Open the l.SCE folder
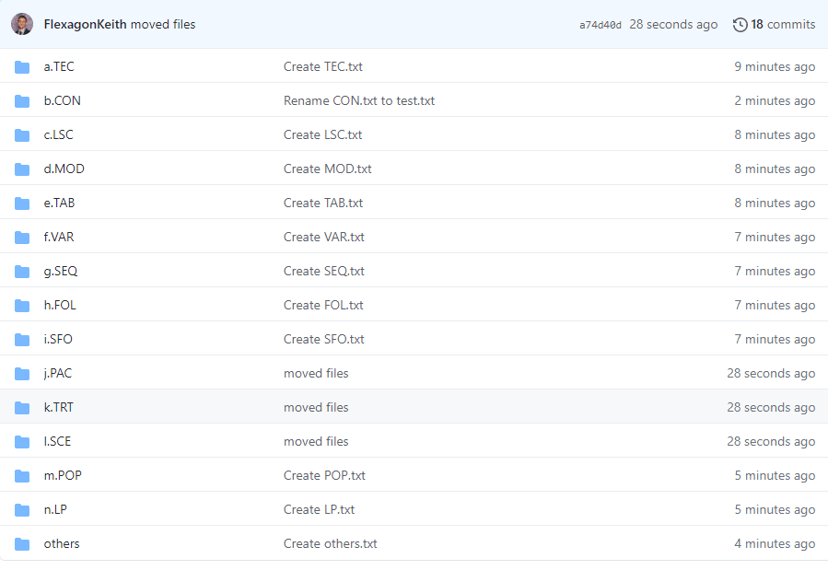 [x=57, y=441]
